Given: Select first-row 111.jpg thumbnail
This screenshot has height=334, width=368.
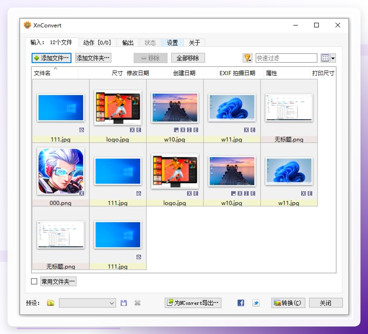Looking at the screenshot, I should point(61,108).
